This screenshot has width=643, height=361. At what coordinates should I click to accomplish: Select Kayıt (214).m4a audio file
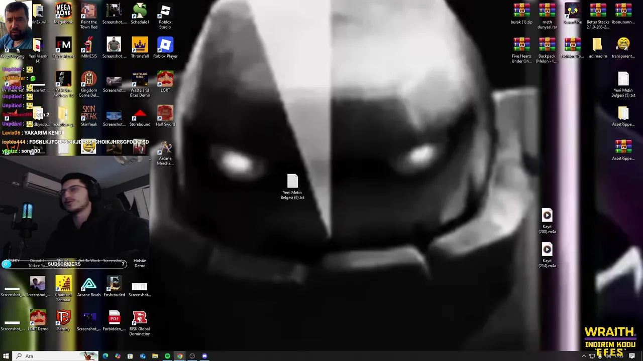coord(547,255)
